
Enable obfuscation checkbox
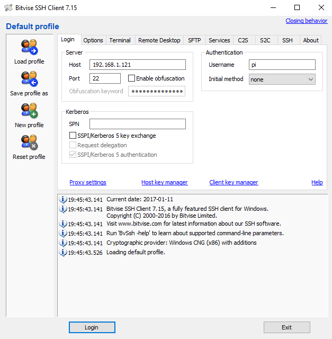tap(131, 78)
